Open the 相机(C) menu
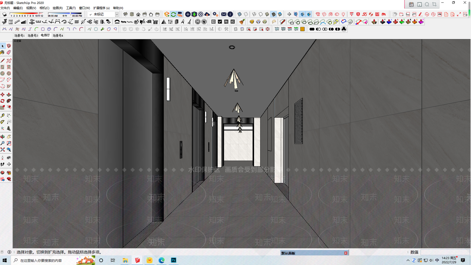The image size is (471, 265). click(x=44, y=8)
